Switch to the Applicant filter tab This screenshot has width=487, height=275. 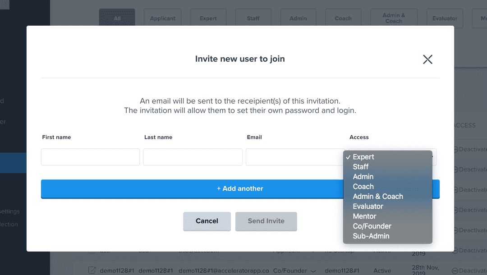tap(163, 18)
